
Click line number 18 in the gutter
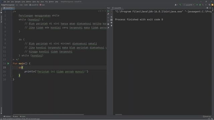(4, 79)
